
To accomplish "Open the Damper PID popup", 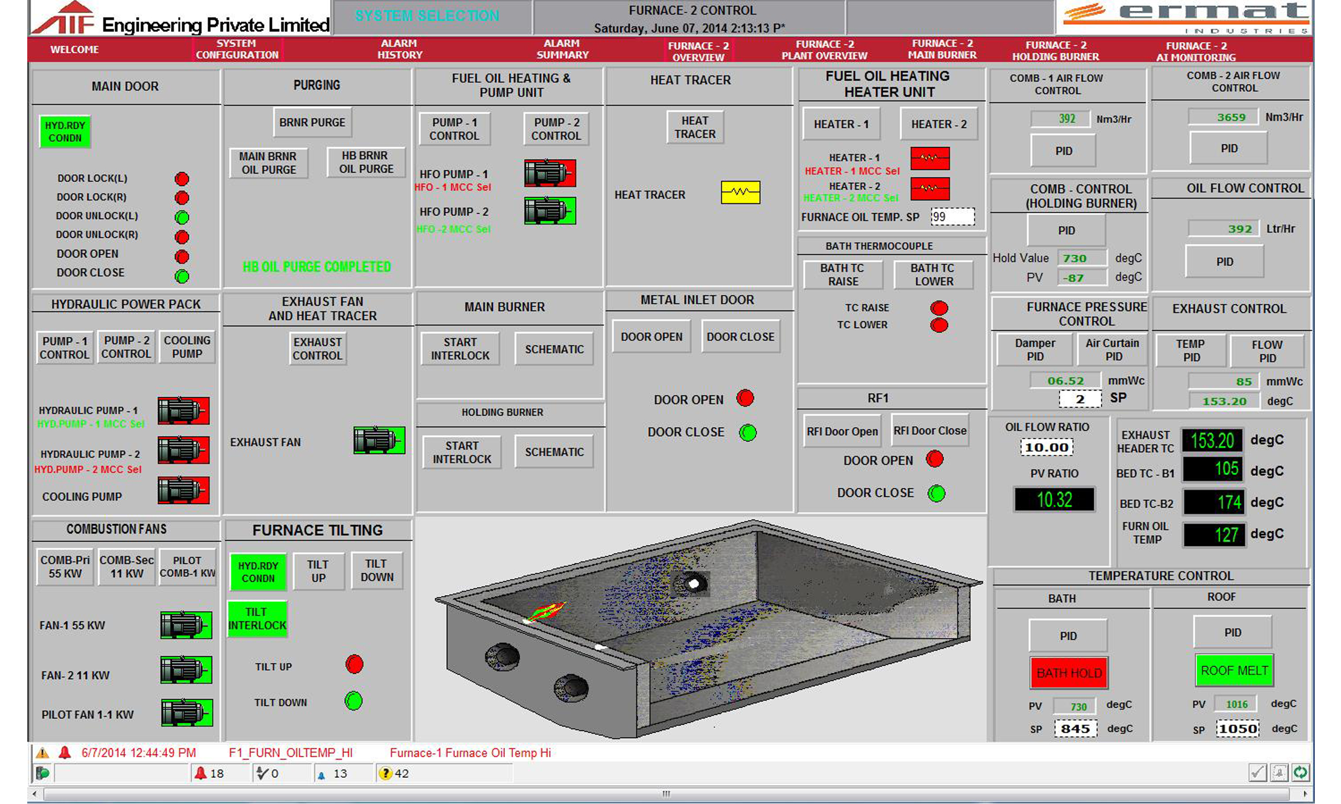I will 1034,350.
